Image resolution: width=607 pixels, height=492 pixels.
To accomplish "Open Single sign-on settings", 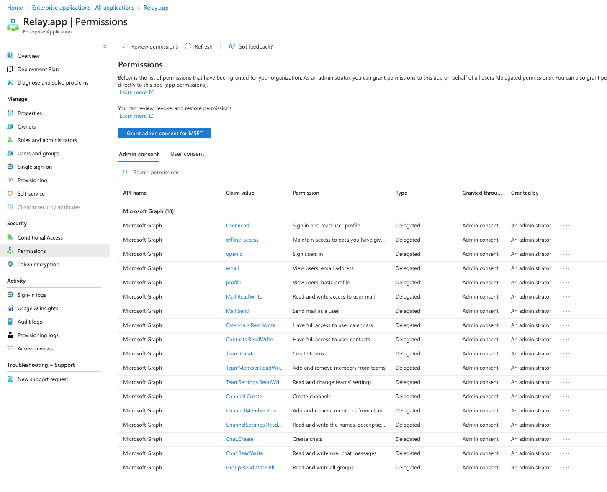I will [35, 167].
